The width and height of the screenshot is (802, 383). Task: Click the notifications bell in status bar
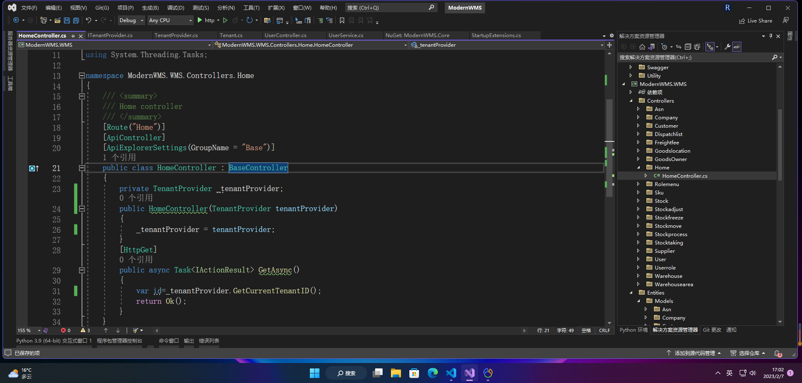point(777,353)
